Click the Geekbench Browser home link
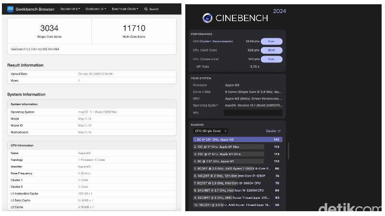 tap(35, 9)
